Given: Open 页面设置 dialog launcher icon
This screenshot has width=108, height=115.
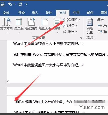Looking at the screenshot, I should 81,38.
